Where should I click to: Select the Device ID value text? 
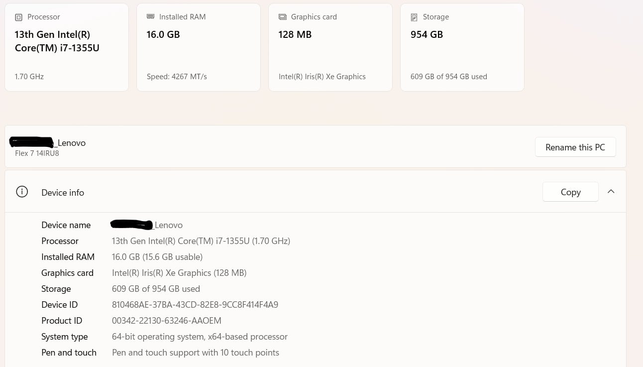tap(195, 305)
